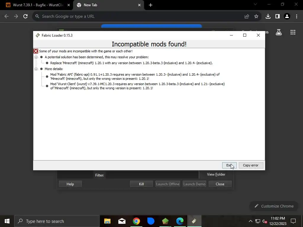Select the Replace 'Minecraft' 1.20.1 solution row
The image size is (303, 227).
[x=131, y=63]
